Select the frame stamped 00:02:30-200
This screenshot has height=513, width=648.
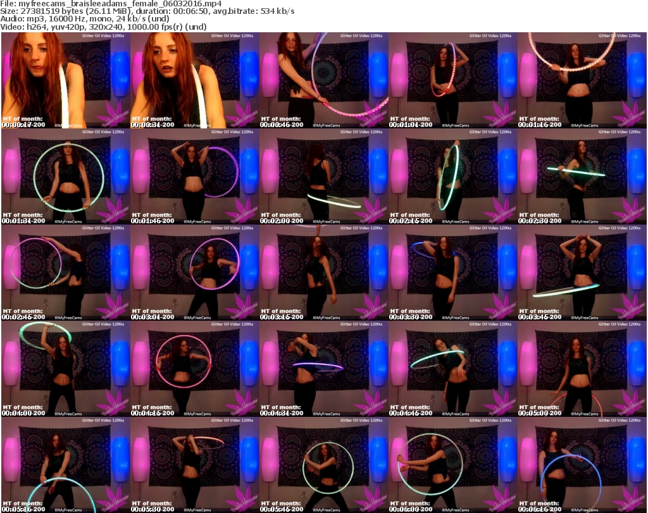click(582, 176)
